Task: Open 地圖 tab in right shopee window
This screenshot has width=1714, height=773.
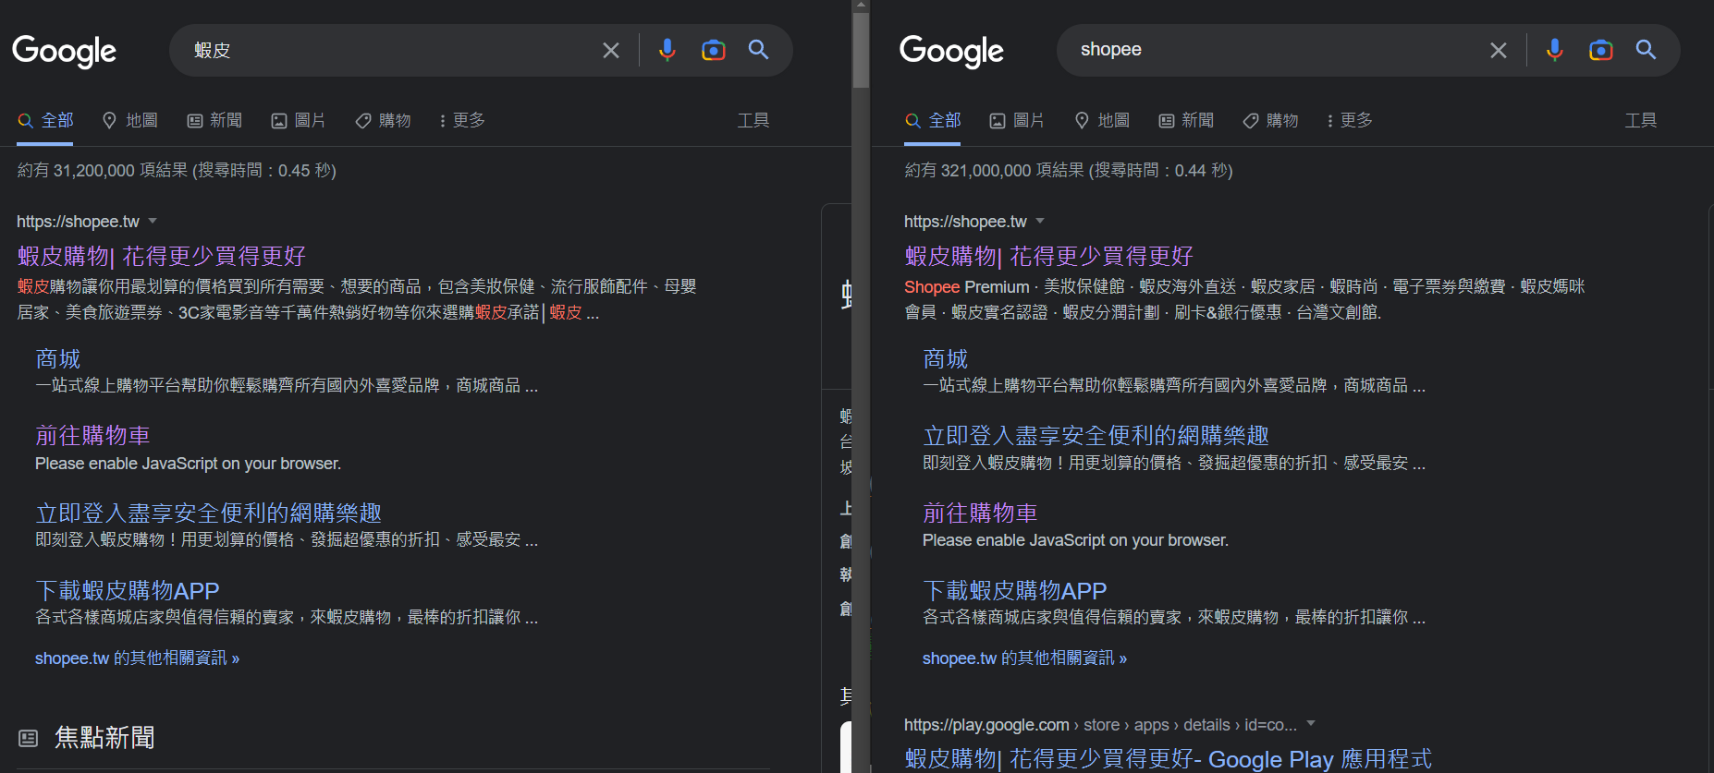Action: (x=1102, y=120)
